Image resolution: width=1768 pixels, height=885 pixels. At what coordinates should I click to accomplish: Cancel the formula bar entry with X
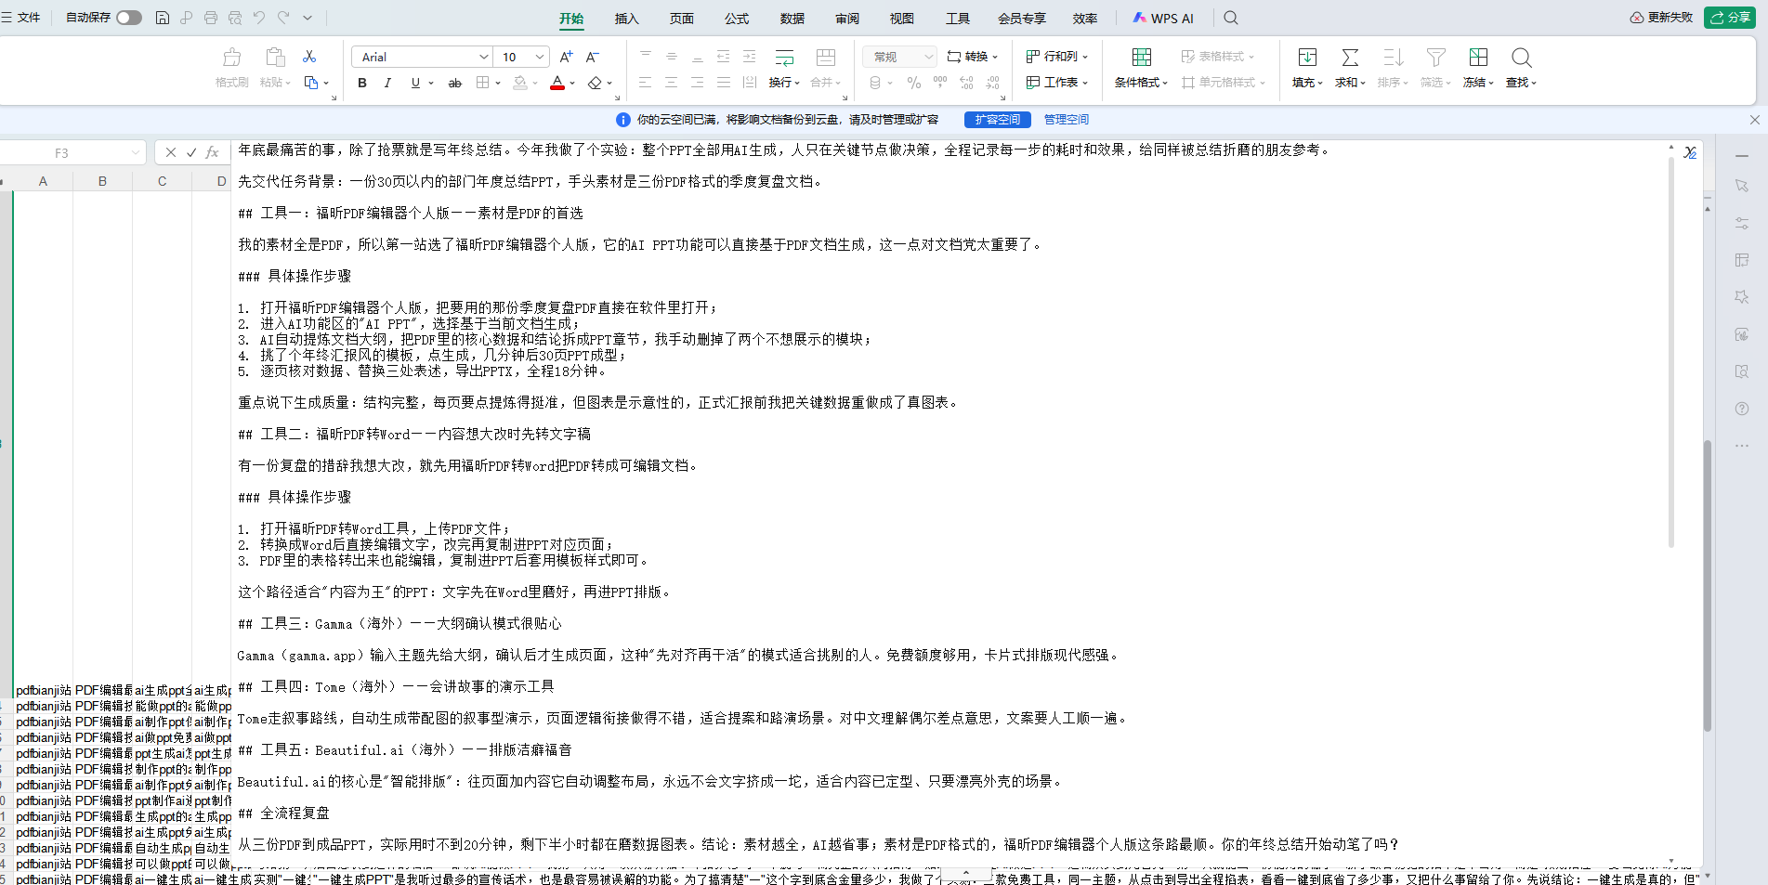tap(171, 152)
